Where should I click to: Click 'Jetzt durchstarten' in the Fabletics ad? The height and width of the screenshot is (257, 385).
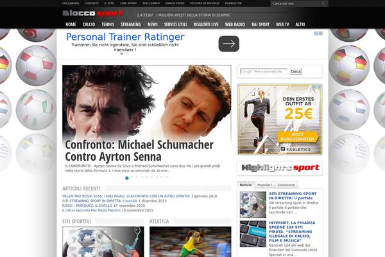point(297,137)
